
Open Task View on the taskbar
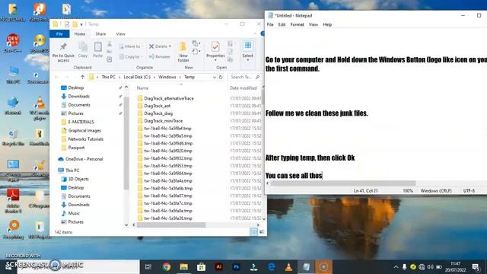click(x=148, y=266)
